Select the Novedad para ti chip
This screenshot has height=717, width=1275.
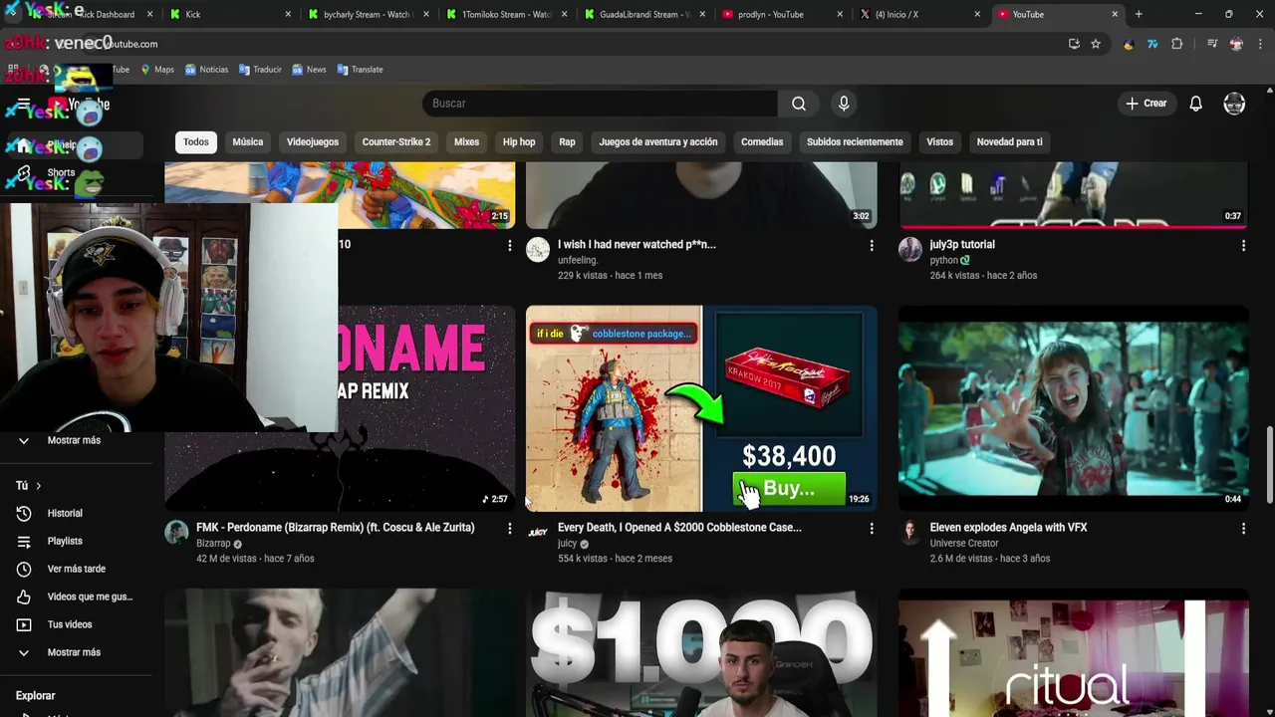(x=1010, y=141)
